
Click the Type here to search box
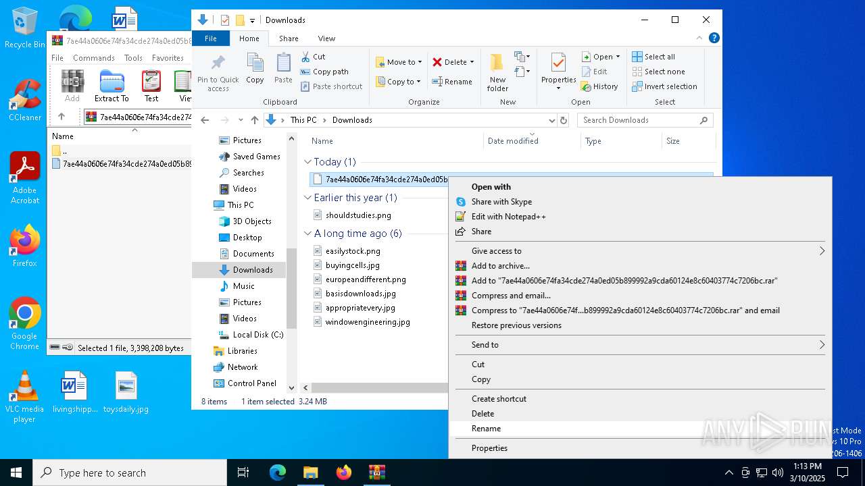coord(130,473)
